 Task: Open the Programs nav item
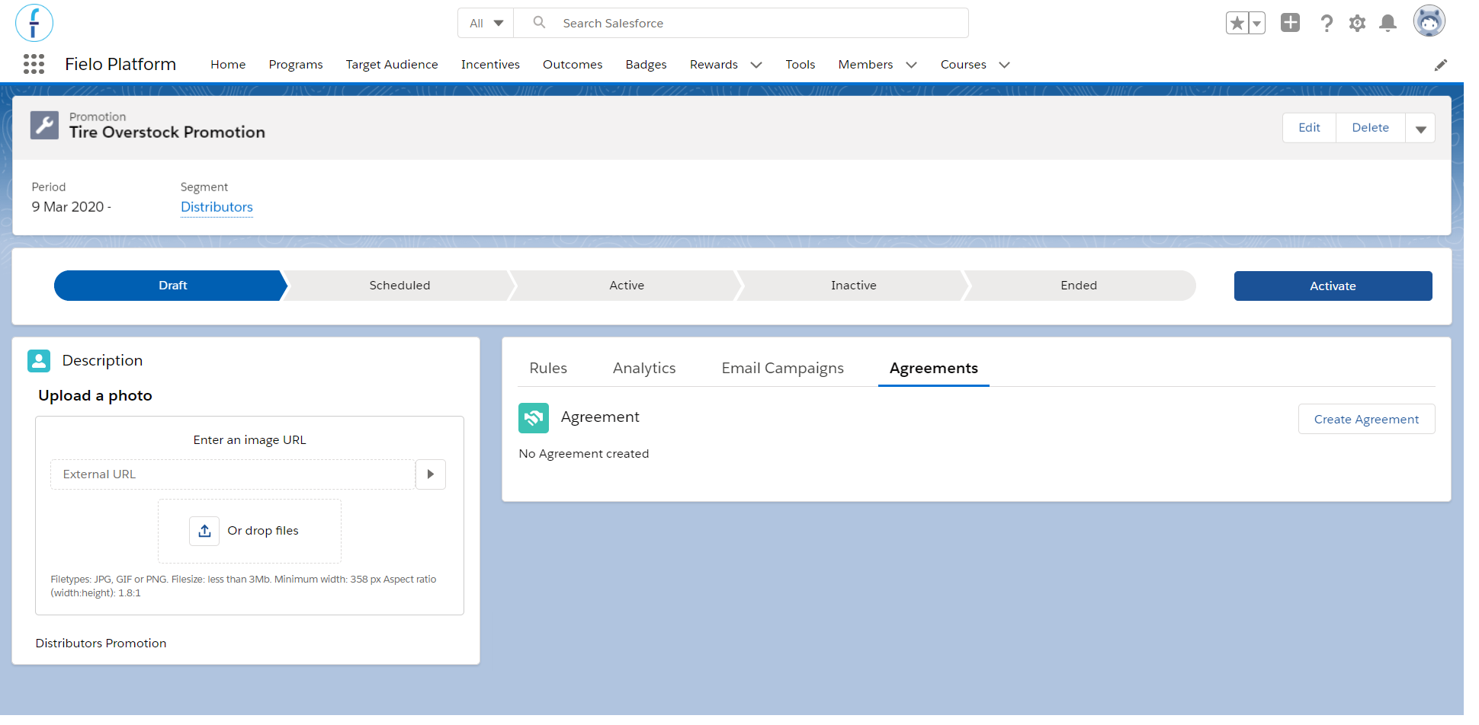[296, 65]
